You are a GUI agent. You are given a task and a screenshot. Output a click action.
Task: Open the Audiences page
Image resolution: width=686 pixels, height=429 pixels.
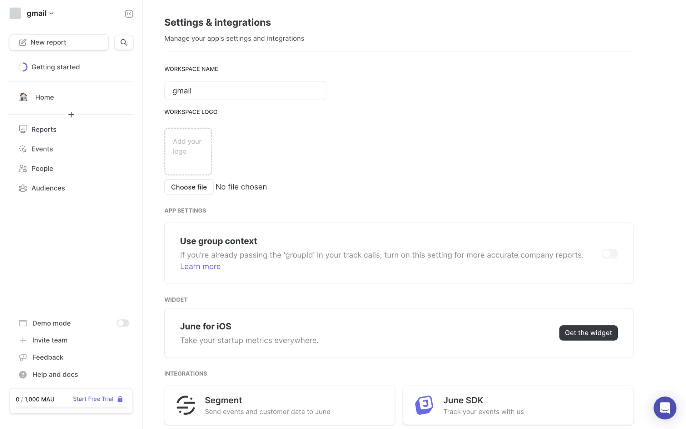click(48, 188)
